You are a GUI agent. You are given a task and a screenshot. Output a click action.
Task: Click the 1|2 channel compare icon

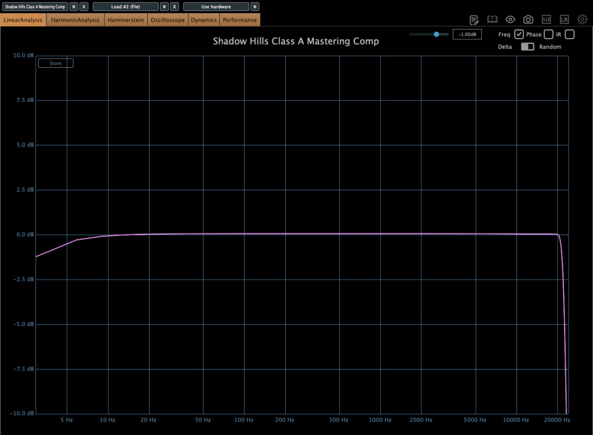click(546, 20)
